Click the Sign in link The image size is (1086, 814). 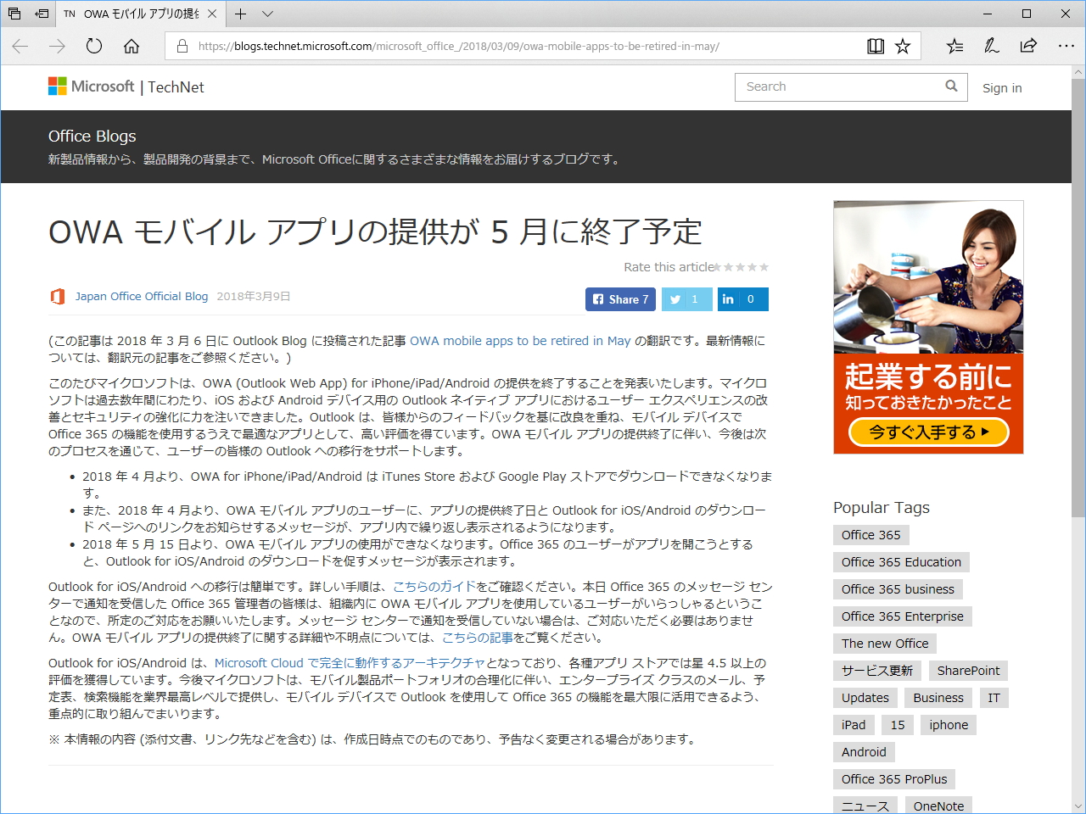point(1001,87)
